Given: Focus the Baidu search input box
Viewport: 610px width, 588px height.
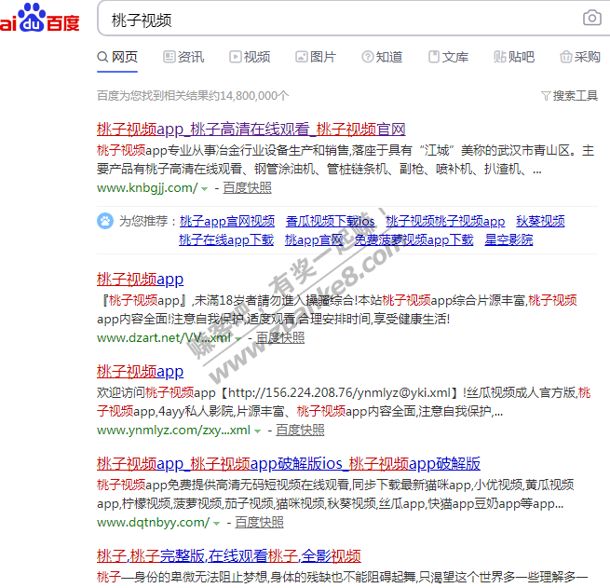Looking at the screenshot, I should [x=335, y=19].
